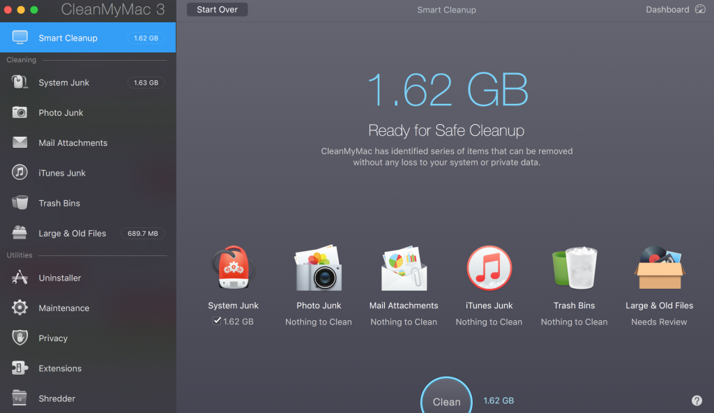Click the Privacy shield icon
Viewport: 714px width, 413px height.
[20, 338]
